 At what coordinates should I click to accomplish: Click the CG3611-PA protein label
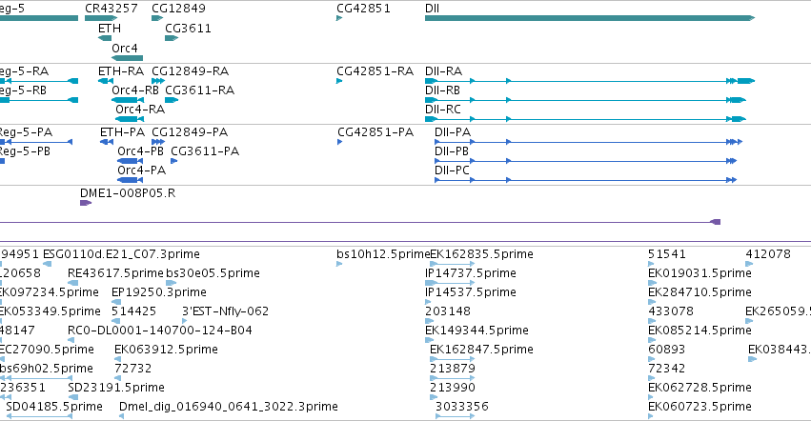205,151
